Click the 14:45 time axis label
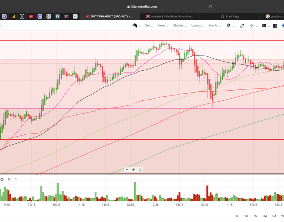Viewport: 284px width, 222px height. coord(253,205)
